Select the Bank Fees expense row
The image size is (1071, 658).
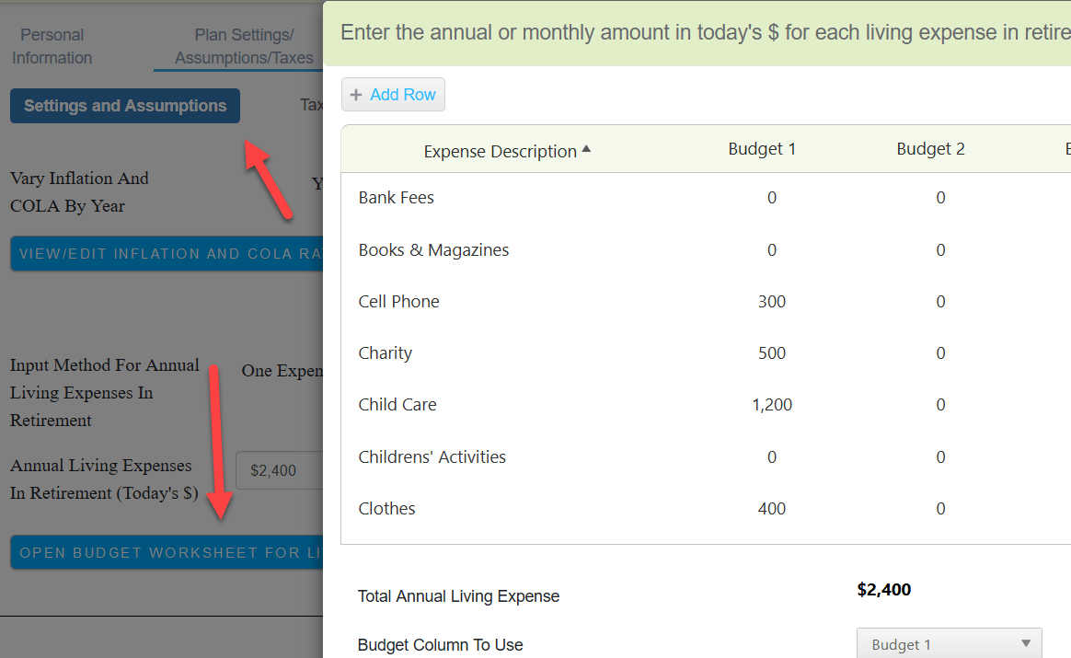[x=396, y=197]
